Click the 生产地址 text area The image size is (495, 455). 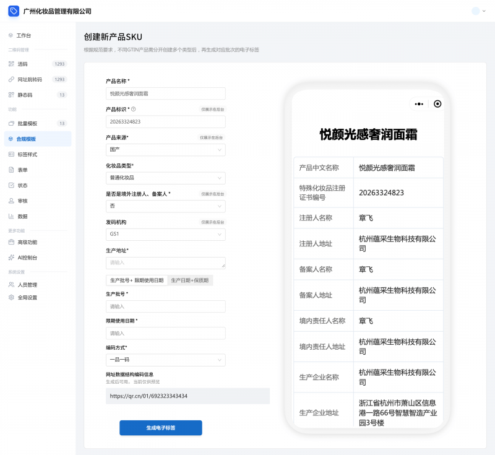click(x=165, y=262)
